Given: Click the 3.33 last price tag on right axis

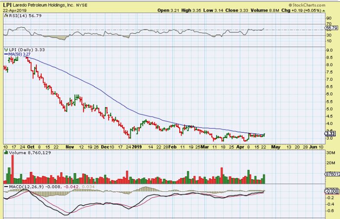Looking at the screenshot, I should [x=330, y=133].
